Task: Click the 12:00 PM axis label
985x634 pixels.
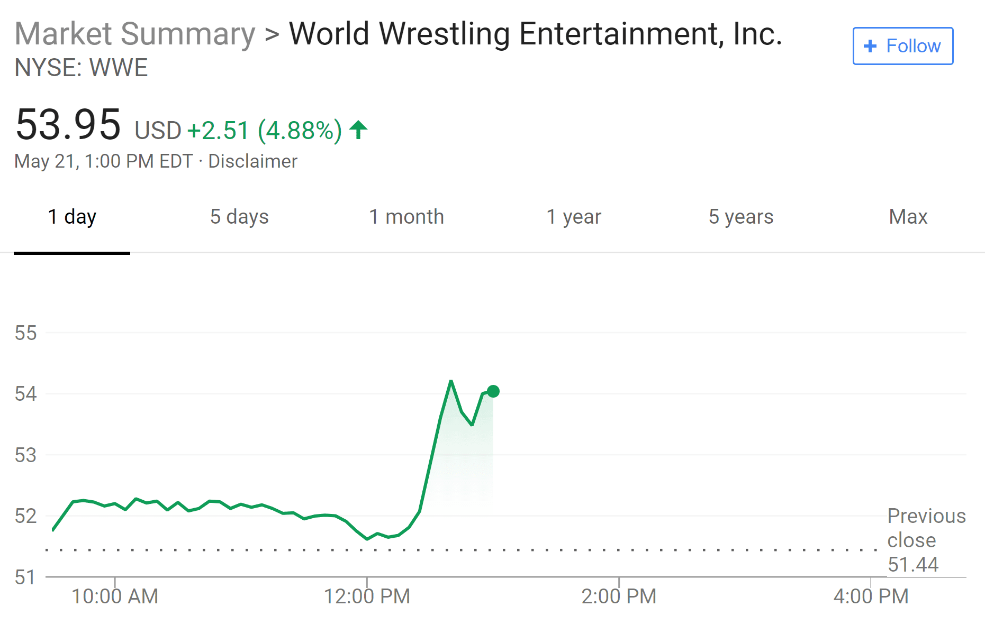Action: tap(367, 596)
